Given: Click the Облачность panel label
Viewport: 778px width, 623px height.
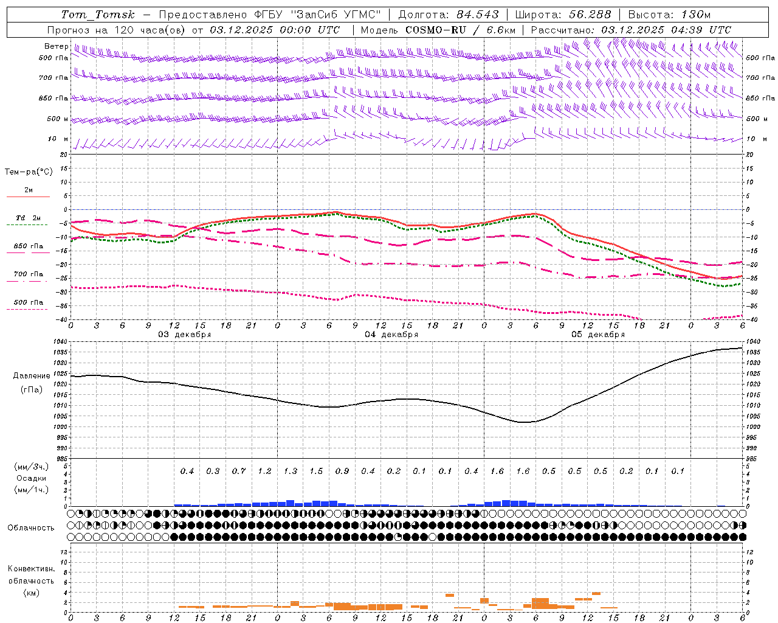Looking at the screenshot, I should pyautogui.click(x=31, y=528).
